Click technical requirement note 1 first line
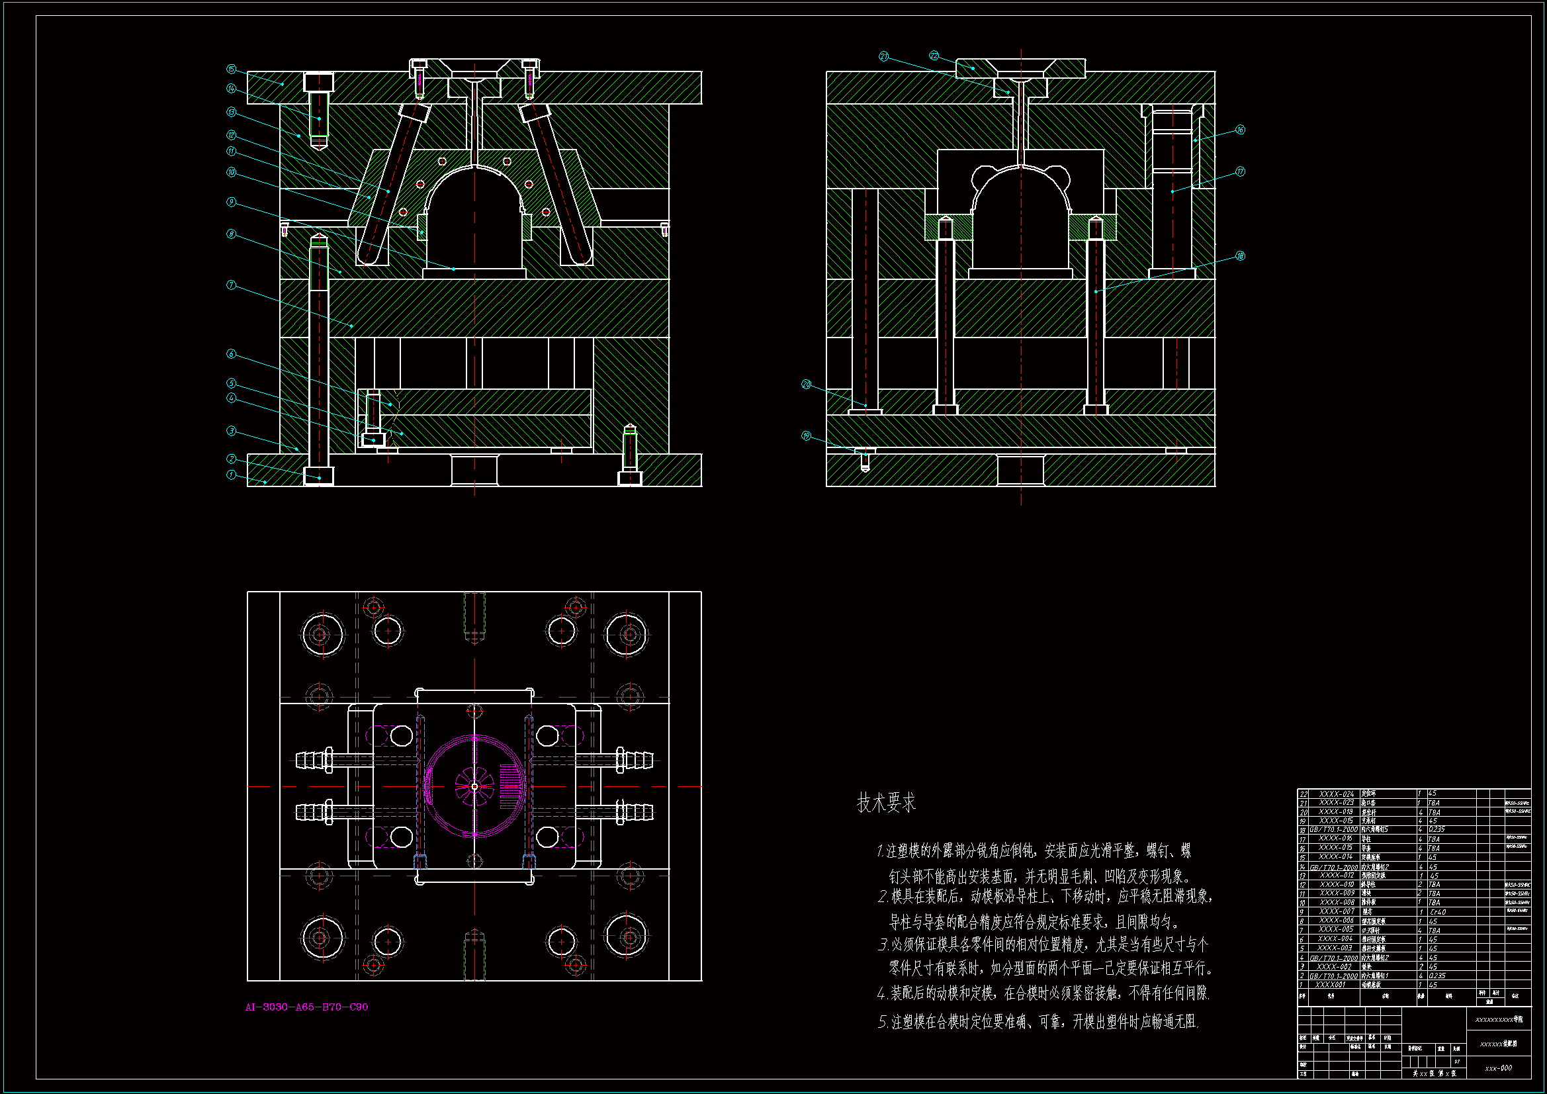Viewport: 1547px width, 1094px height. point(1034,851)
